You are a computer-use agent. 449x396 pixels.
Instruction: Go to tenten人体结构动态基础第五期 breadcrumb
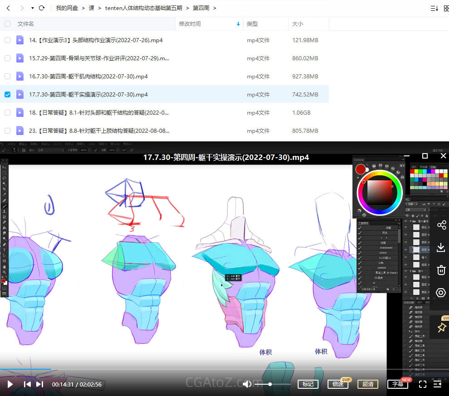tap(143, 8)
